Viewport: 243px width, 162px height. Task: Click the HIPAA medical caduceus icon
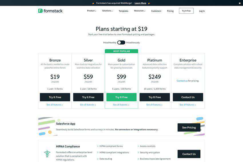click(47, 154)
